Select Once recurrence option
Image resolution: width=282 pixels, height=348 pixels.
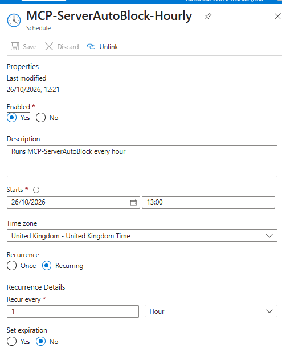(11, 266)
